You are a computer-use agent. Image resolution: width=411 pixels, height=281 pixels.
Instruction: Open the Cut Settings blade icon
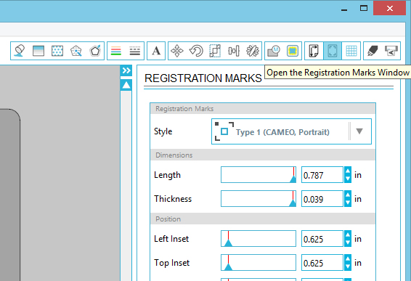(x=373, y=51)
